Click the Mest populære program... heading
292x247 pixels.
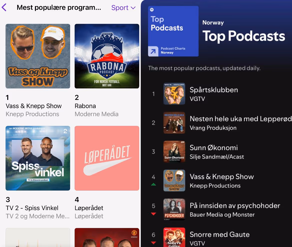coord(59,7)
